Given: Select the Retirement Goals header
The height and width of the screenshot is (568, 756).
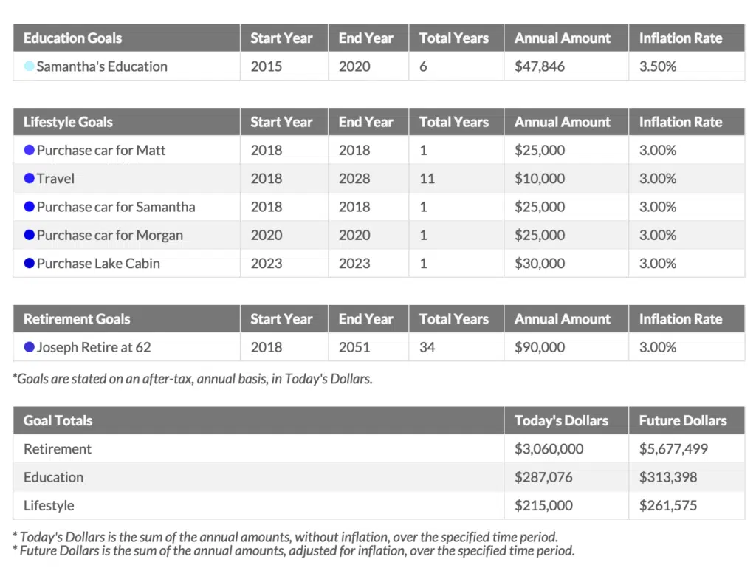Looking at the screenshot, I should pos(77,319).
